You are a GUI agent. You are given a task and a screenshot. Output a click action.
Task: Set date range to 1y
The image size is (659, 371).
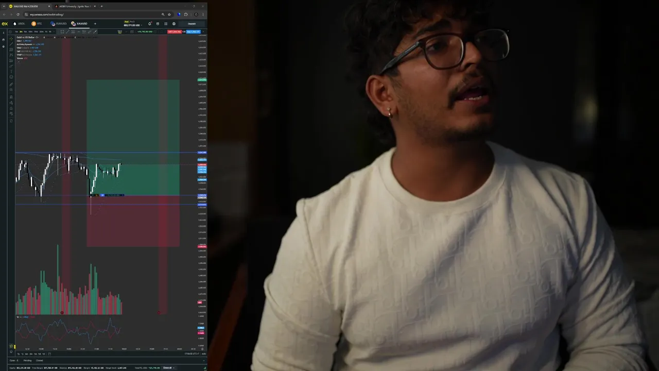click(x=23, y=354)
